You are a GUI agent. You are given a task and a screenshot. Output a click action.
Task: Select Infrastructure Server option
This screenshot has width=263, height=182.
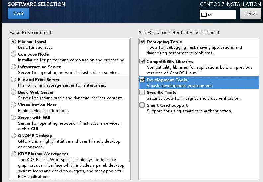(13, 67)
